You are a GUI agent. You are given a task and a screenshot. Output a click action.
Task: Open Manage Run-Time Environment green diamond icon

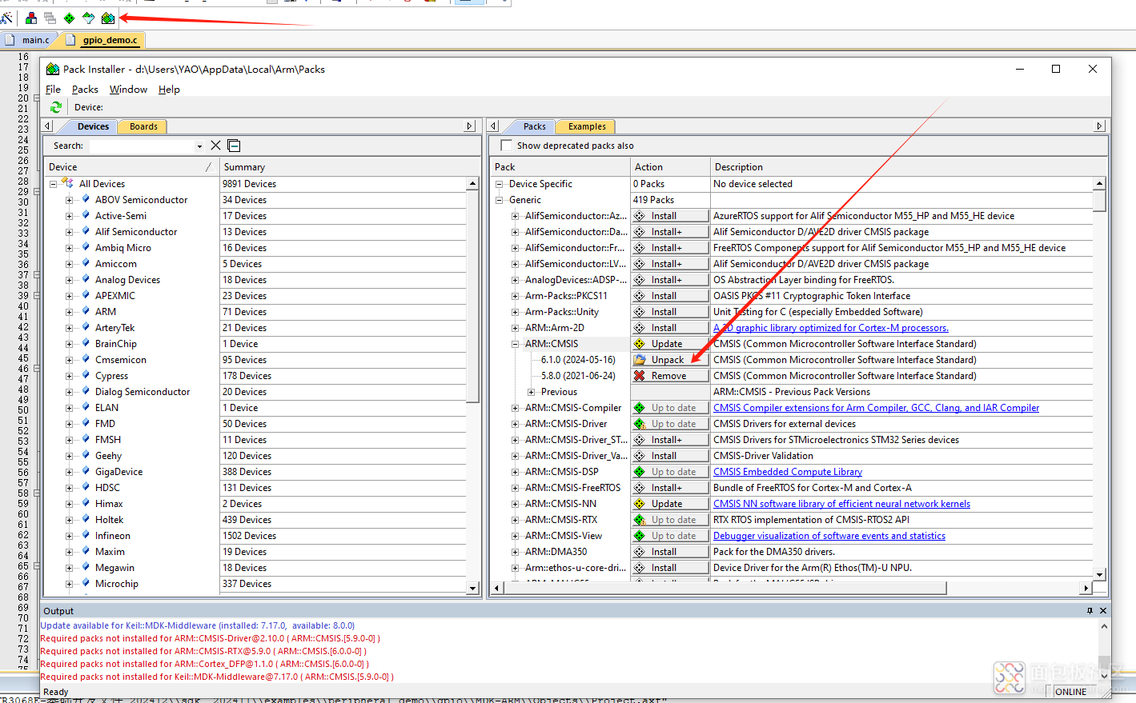point(70,18)
